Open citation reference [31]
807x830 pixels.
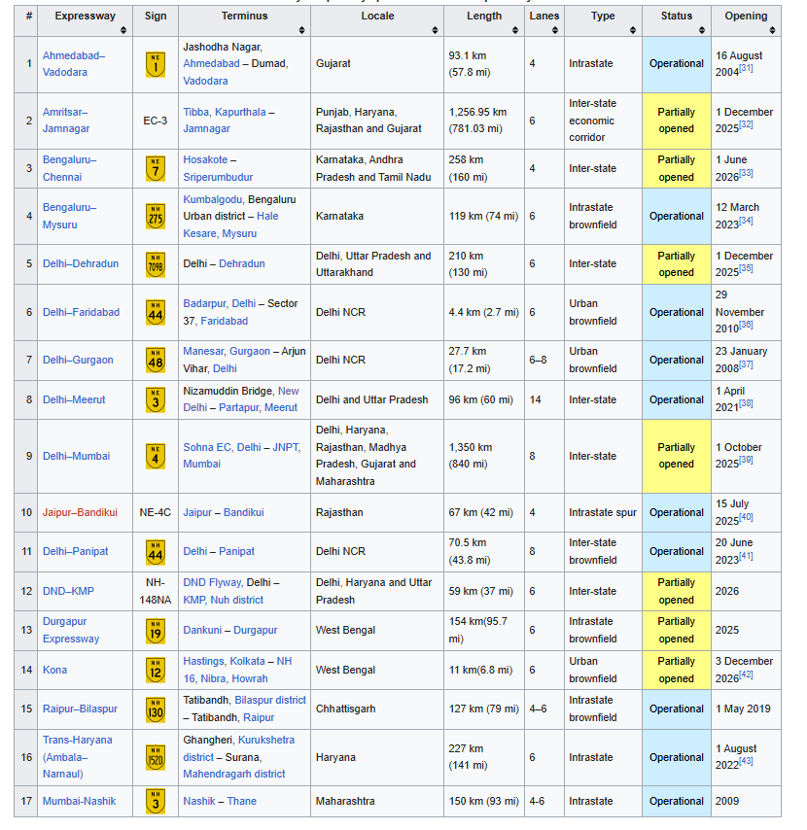[x=746, y=68]
